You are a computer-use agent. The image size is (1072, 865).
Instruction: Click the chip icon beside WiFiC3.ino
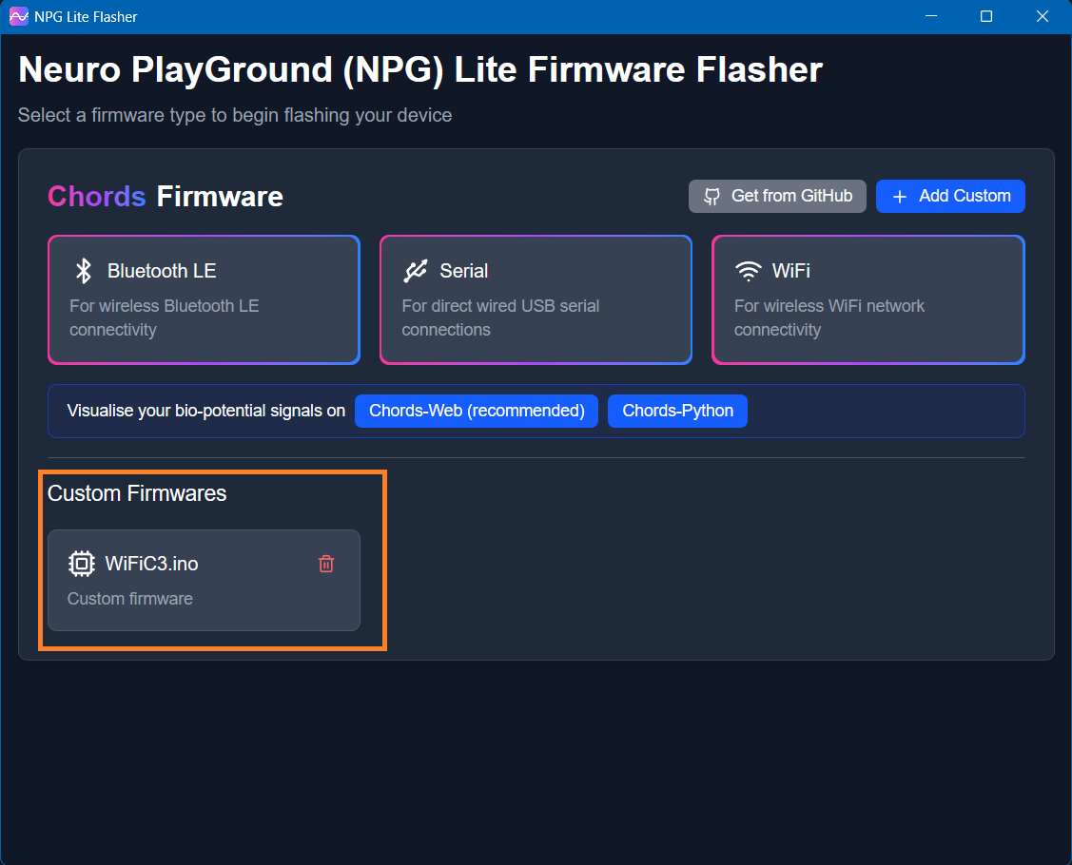[x=82, y=564]
